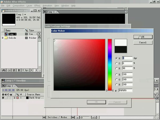Screen dimensions: 160x120
Task: Open the Comp 1 name dropdown in Project panel
Action: (25, 14)
